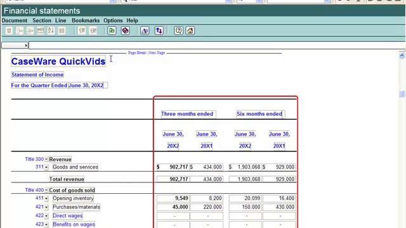
Task: Select Opening inventory value 16,400
Action: 279,198
